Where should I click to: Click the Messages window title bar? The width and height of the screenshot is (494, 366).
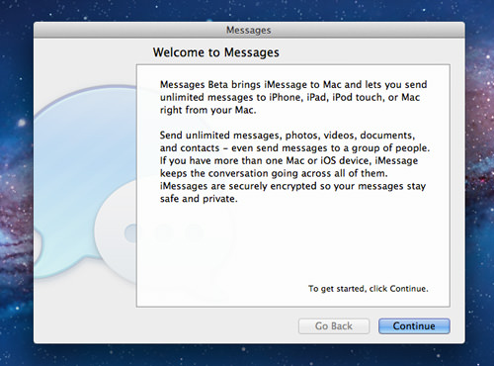click(249, 30)
